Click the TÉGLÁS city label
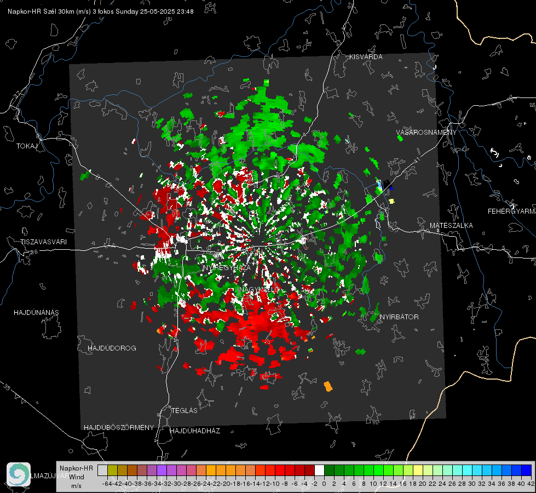The height and width of the screenshot is (493, 536). 185,411
